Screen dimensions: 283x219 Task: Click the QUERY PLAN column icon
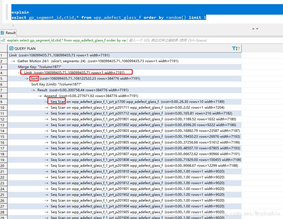[11, 48]
